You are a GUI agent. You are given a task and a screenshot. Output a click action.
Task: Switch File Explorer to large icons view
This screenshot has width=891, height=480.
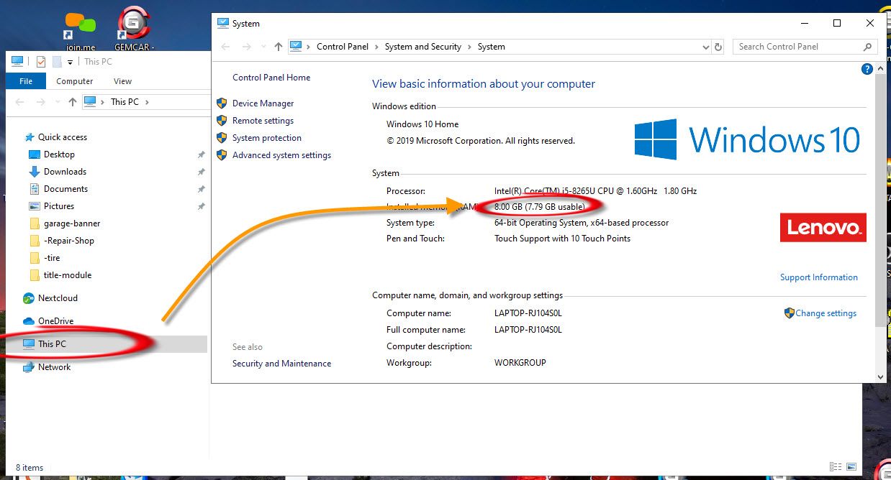(x=851, y=467)
